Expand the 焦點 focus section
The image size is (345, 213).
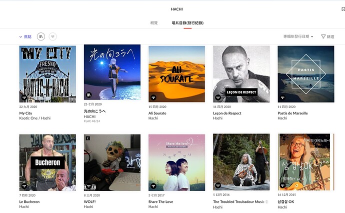(25, 36)
